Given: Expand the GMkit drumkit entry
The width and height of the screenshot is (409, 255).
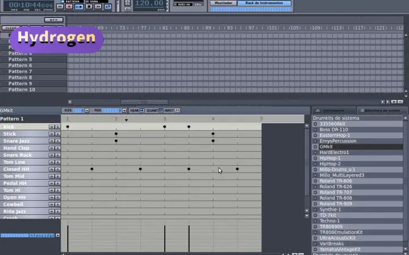Looking at the screenshot, I should coord(315,147).
